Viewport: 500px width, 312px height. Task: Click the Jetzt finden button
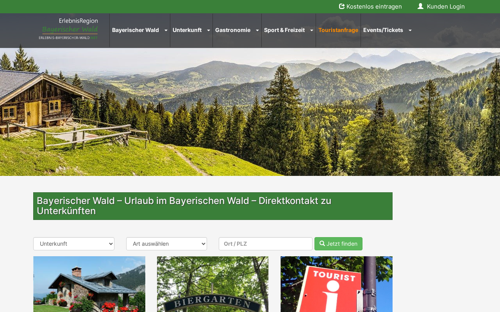point(338,244)
